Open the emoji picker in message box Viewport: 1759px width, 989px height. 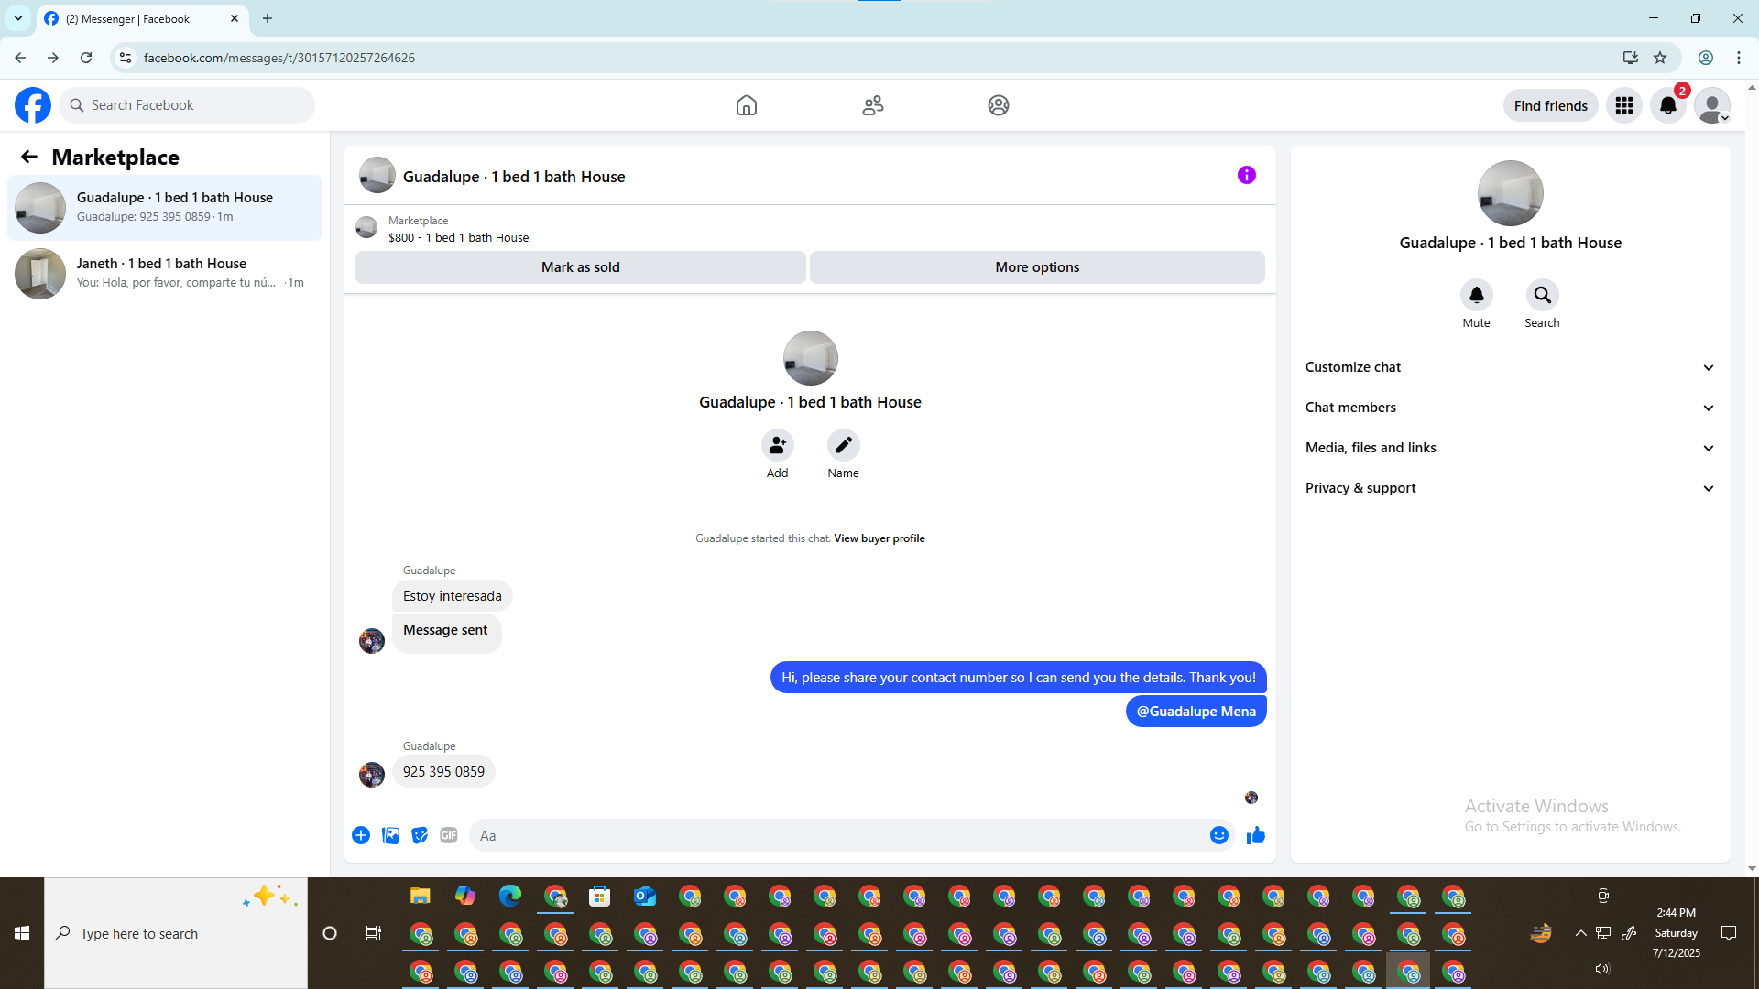click(x=1218, y=835)
